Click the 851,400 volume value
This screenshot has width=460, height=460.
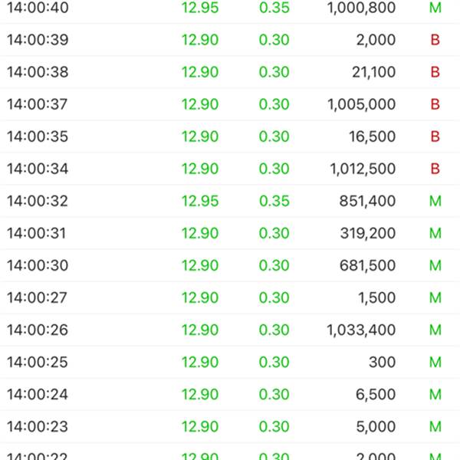[x=367, y=201]
